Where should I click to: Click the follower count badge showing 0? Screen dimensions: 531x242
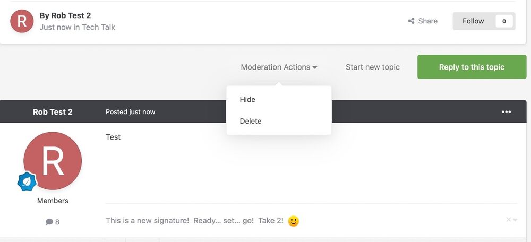point(503,21)
